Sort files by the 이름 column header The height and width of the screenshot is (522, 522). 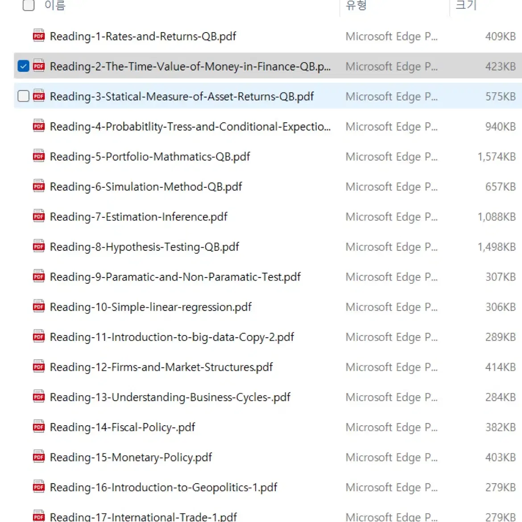(55, 5)
